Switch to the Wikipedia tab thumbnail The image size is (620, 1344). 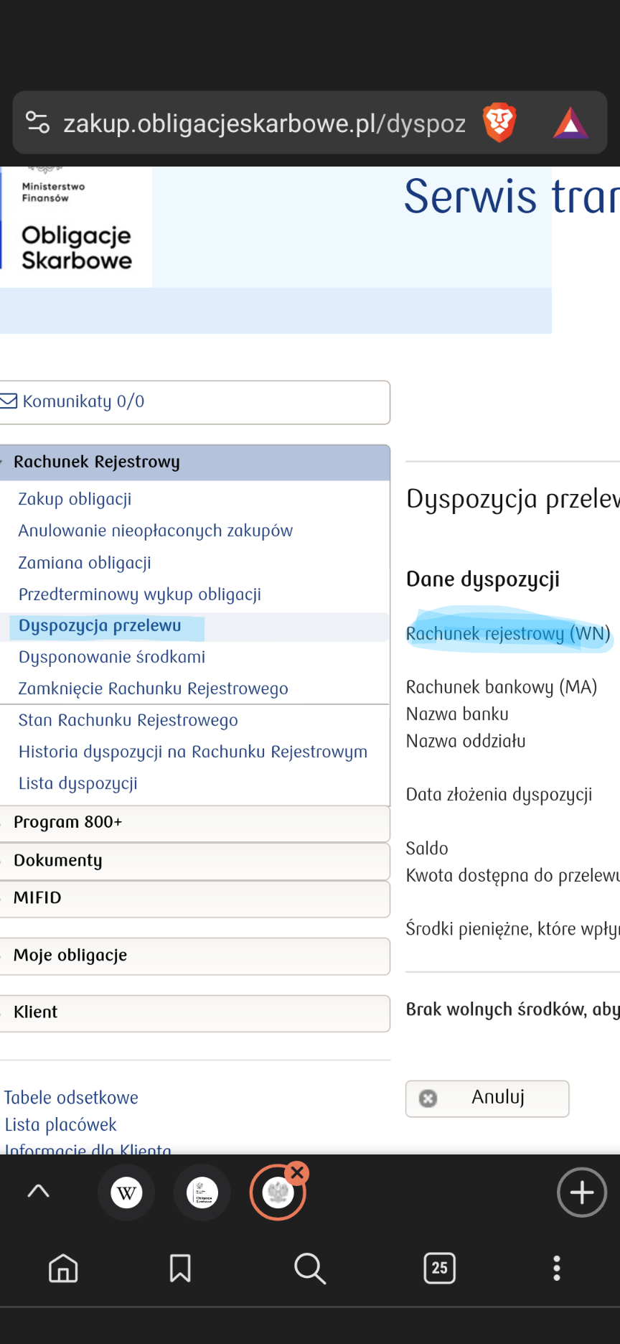tap(127, 1193)
